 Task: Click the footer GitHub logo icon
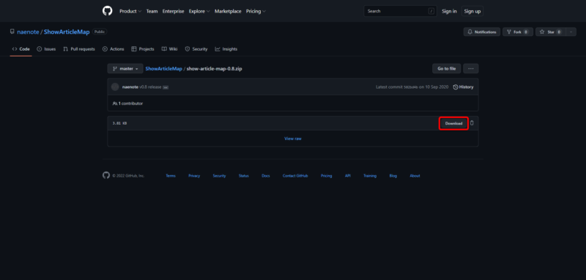coord(106,175)
